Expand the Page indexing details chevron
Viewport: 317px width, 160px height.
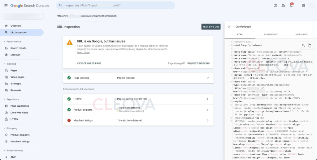click(208, 78)
